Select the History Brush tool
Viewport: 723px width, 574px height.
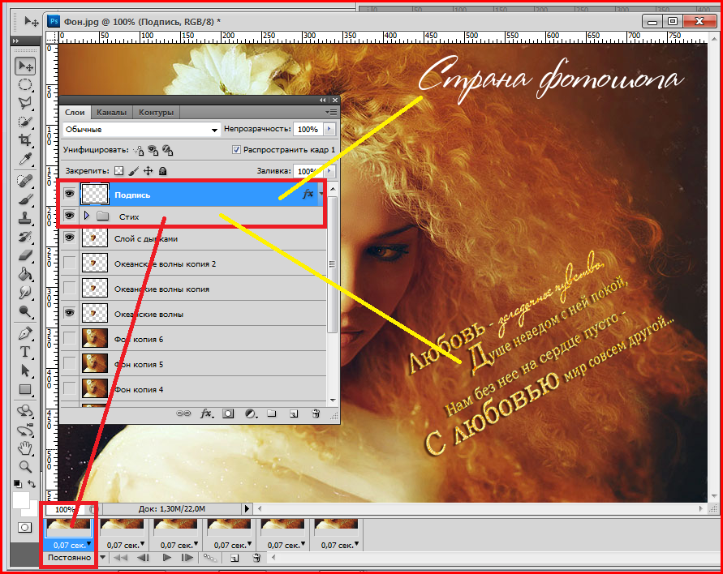pos(25,237)
